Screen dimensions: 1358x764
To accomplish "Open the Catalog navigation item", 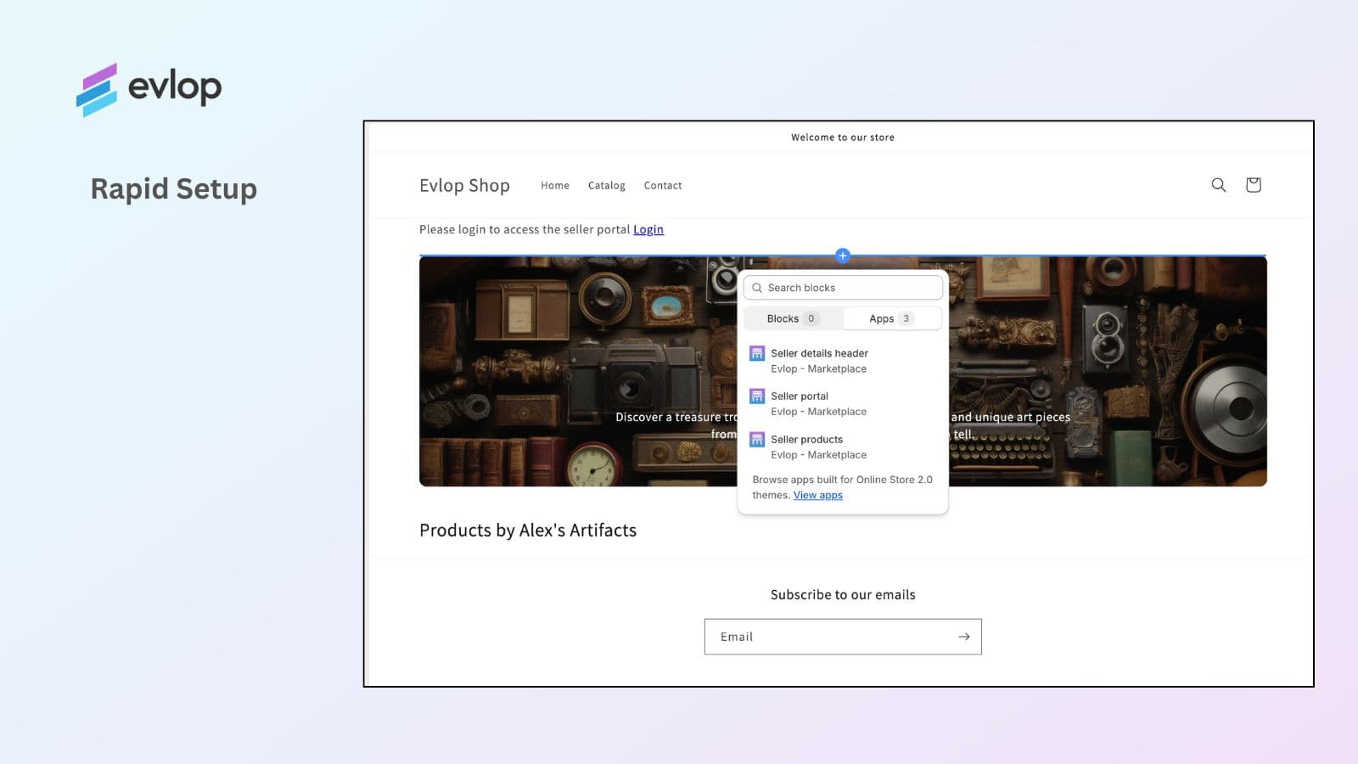I will click(606, 186).
